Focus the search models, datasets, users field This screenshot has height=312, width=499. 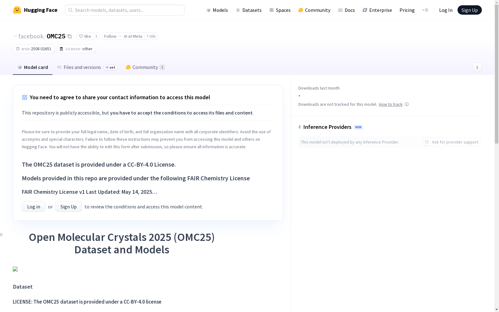125,10
